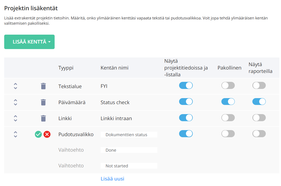
Task: Disable Näytä raporteilla for Status check
Action: 259,102
